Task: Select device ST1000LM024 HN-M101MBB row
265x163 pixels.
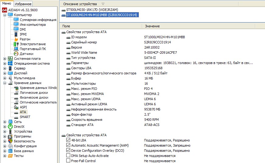Action: [102, 15]
